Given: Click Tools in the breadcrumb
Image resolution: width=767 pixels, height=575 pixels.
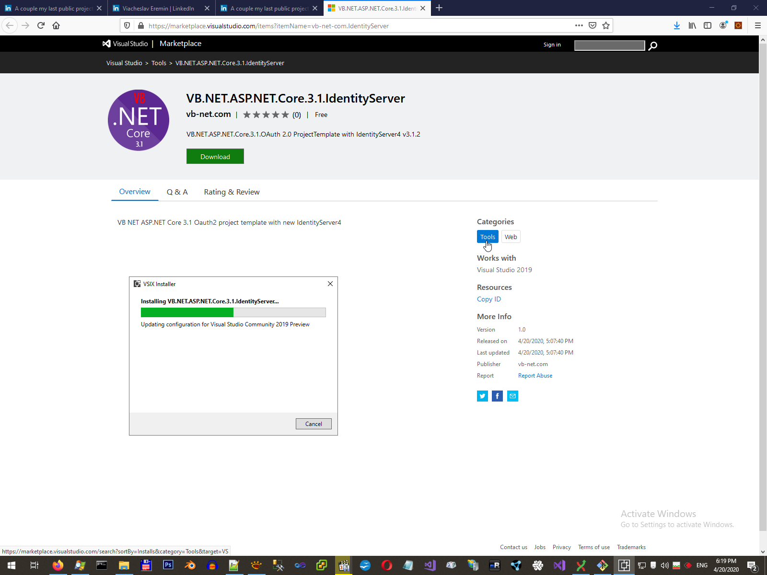Looking at the screenshot, I should pyautogui.click(x=159, y=63).
